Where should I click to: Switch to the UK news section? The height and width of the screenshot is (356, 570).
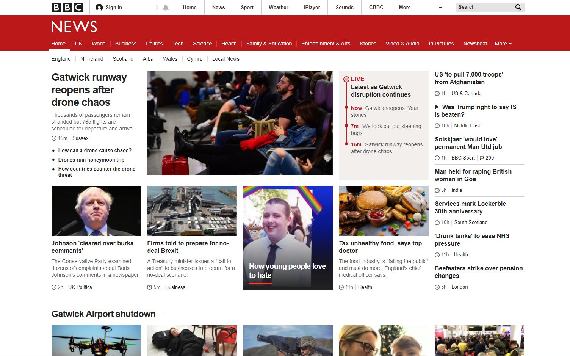[79, 44]
